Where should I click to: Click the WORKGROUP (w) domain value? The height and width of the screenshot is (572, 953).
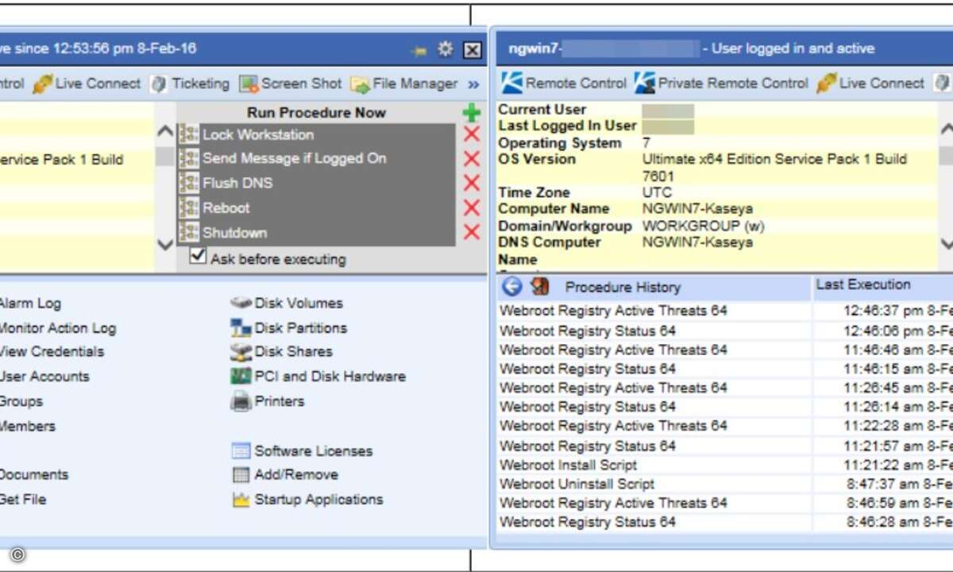(x=704, y=226)
